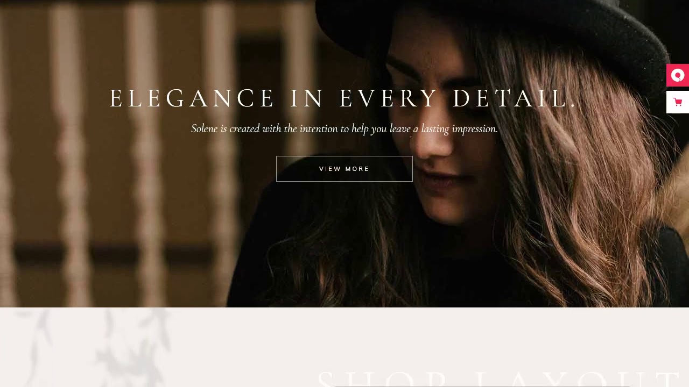
Task: Click the word ELEGANCE in the headline
Action: pyautogui.click(x=192, y=99)
